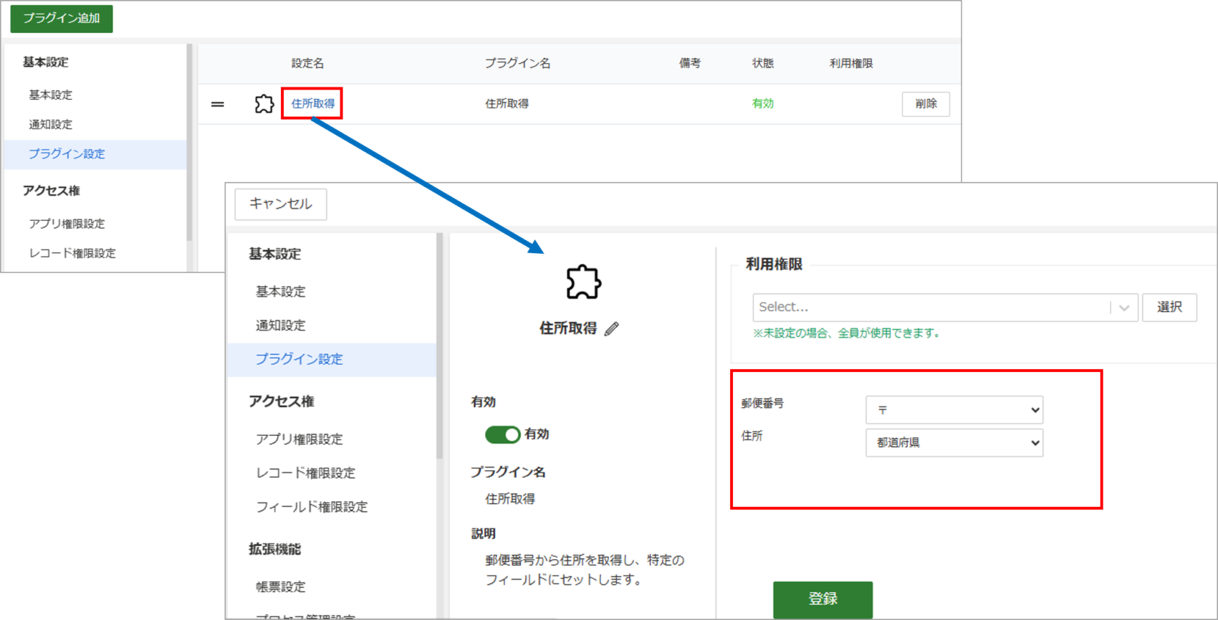Toggle the 有効 switch off
Screen dimensions: 1218x620
[x=502, y=434]
